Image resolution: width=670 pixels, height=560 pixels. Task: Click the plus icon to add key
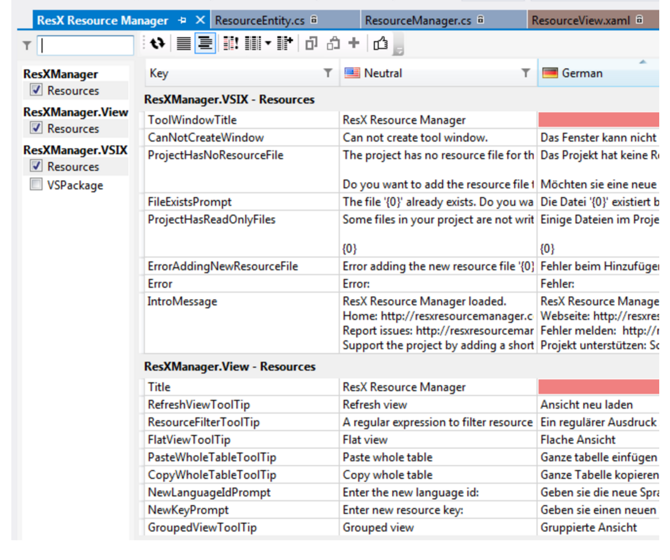click(354, 43)
